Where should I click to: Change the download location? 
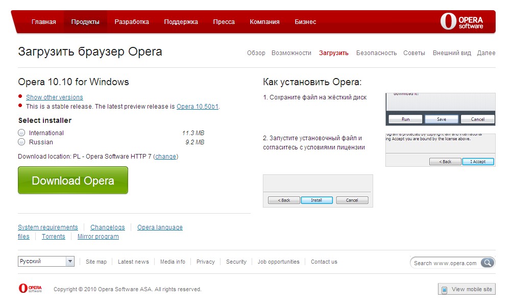pos(165,157)
